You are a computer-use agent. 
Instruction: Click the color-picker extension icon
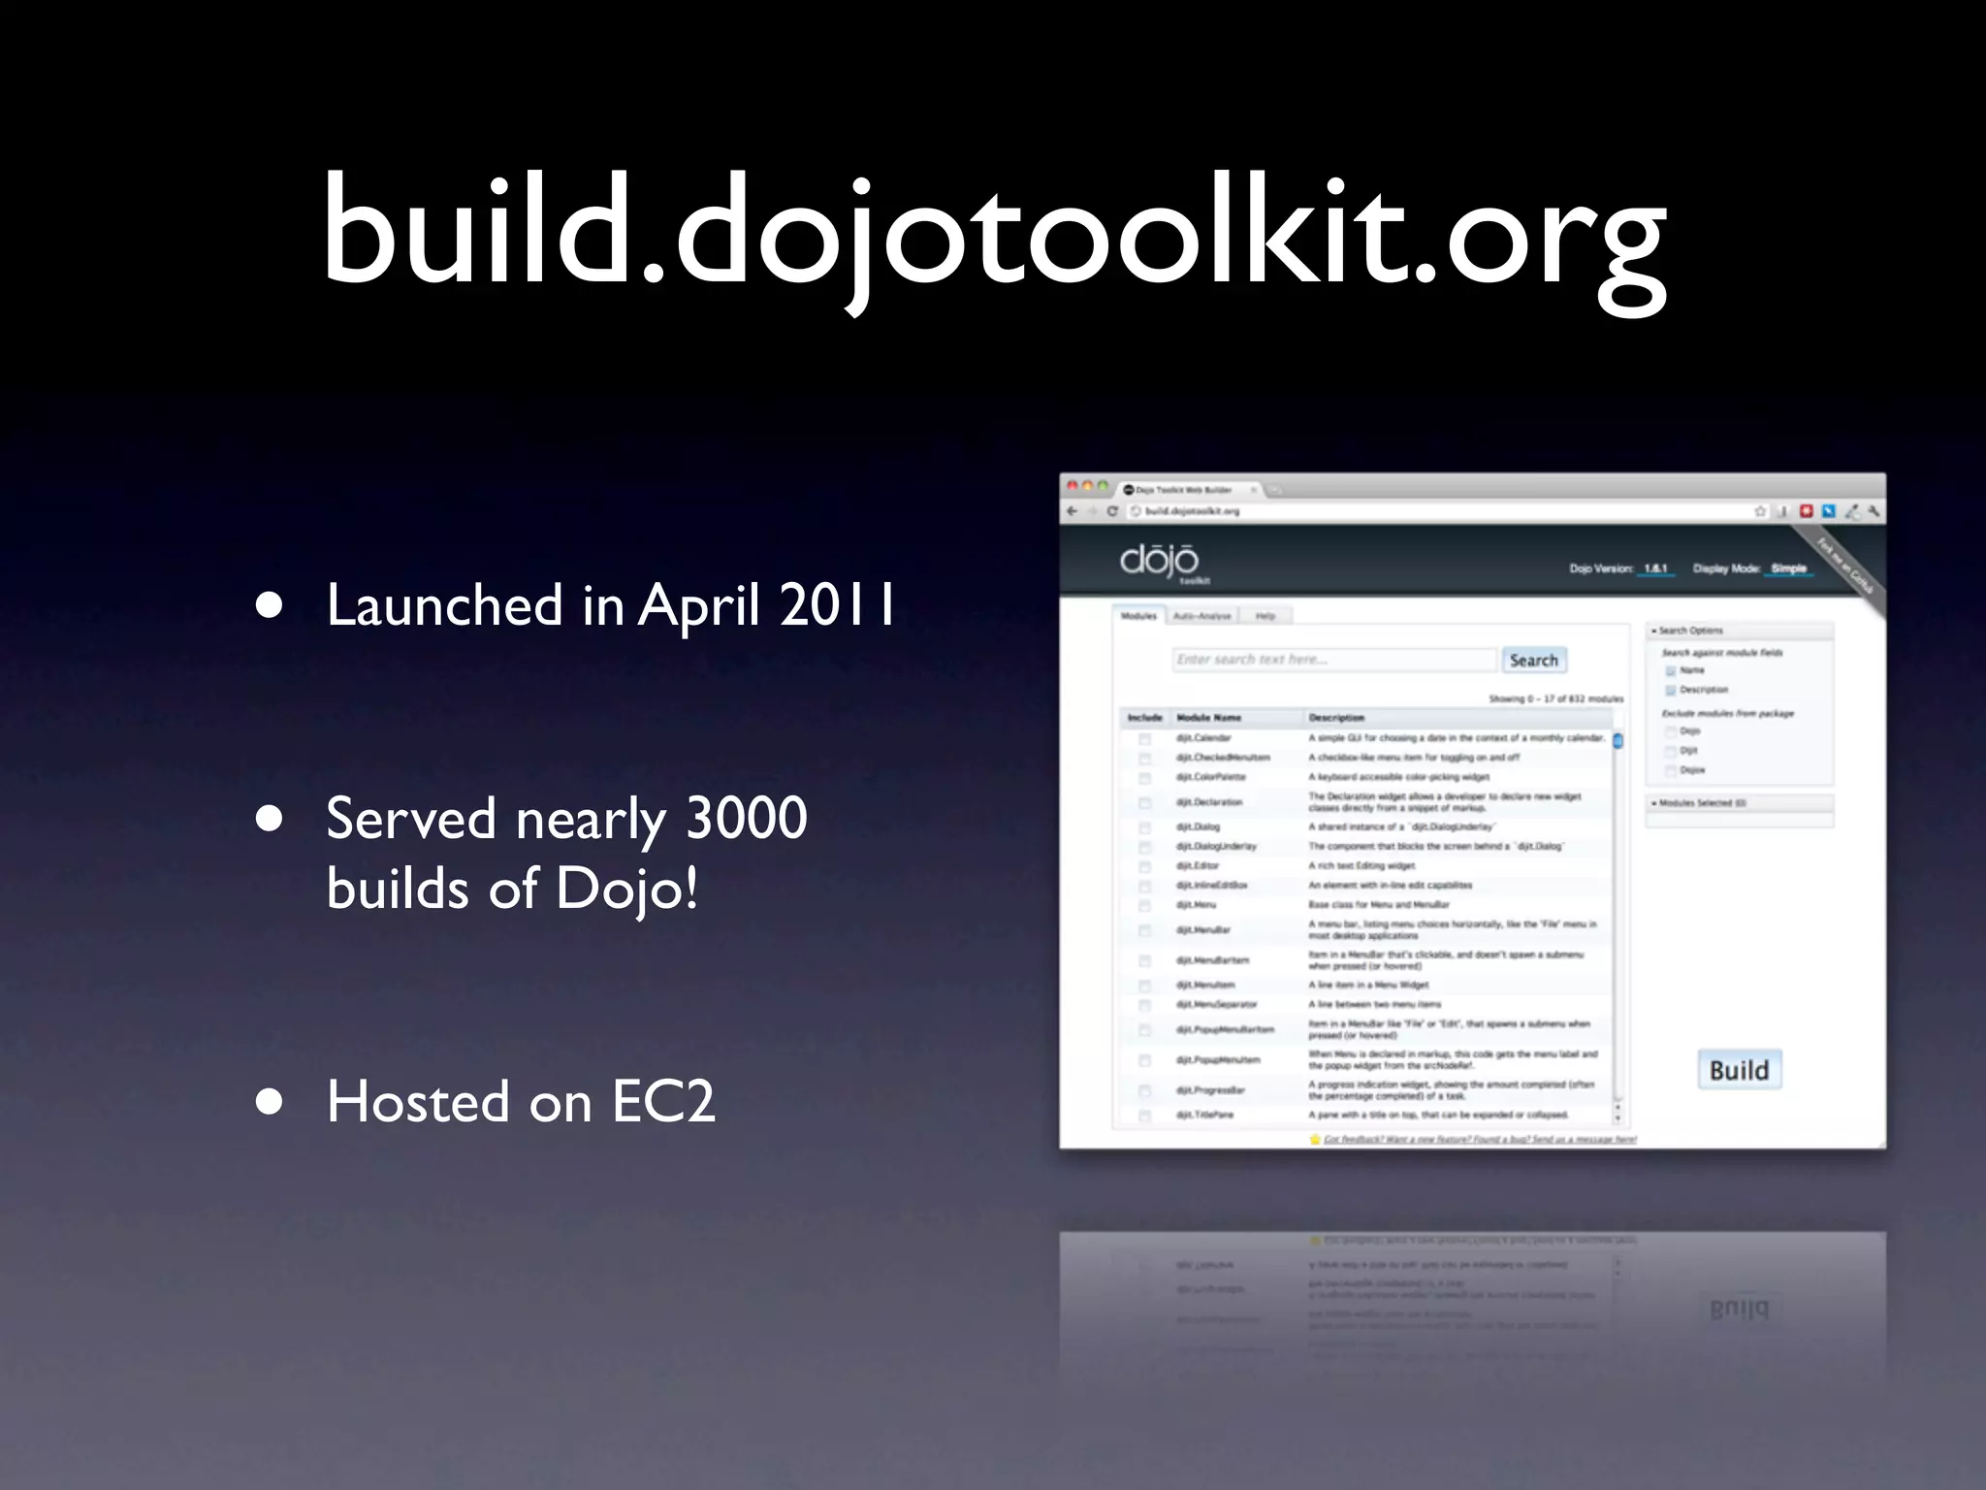pyautogui.click(x=1851, y=511)
